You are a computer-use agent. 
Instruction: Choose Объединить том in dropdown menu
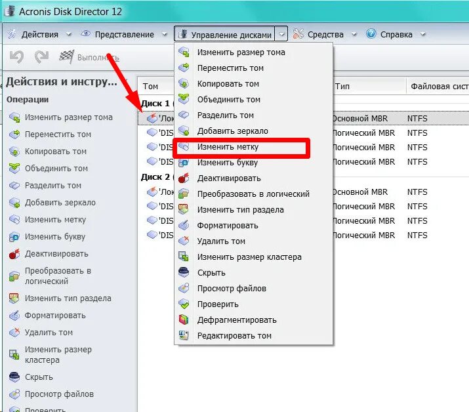(253, 100)
